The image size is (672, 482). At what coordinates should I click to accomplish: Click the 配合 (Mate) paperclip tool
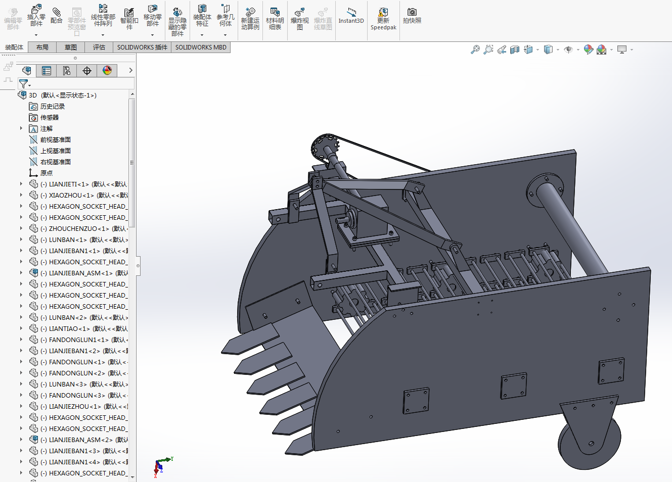click(x=57, y=15)
